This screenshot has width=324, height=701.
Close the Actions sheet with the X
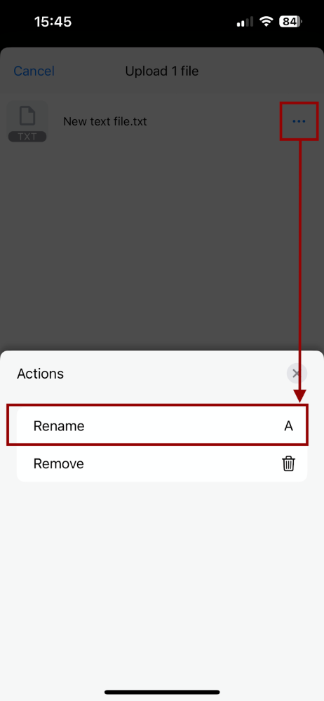point(296,374)
